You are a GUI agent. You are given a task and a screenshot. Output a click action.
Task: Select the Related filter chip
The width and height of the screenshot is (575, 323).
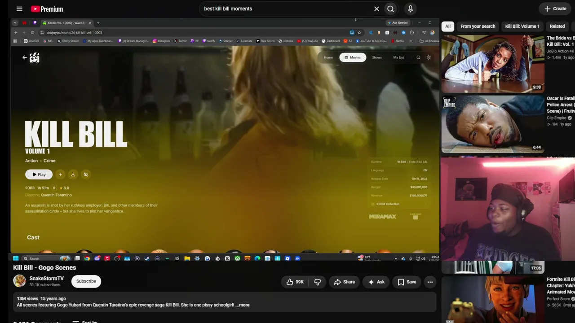pos(557,26)
